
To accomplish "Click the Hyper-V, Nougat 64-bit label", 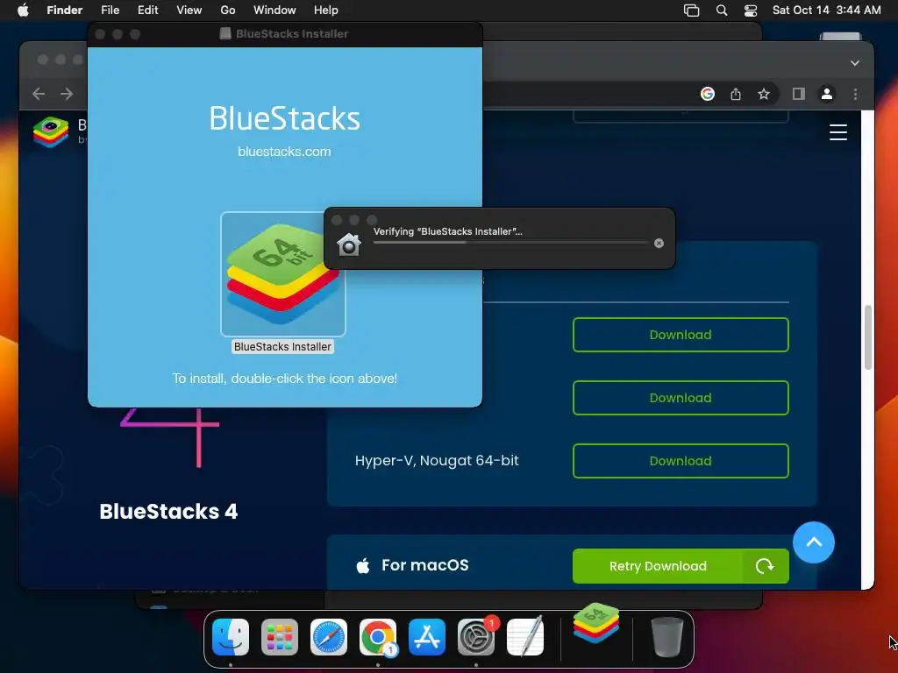I will 437,461.
